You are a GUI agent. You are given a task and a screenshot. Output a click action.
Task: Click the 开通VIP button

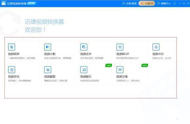coord(147,3)
